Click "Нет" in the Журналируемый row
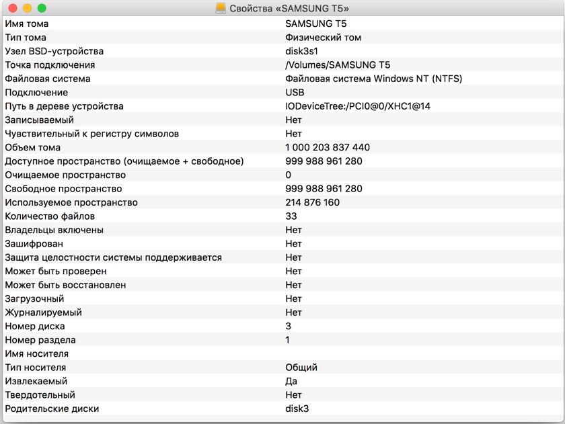The height and width of the screenshot is (424, 565). click(293, 312)
